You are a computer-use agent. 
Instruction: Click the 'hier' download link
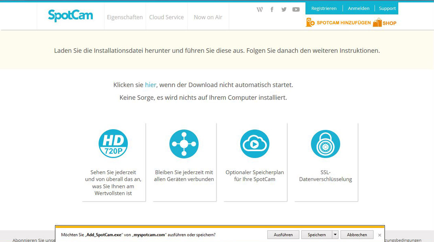150,85
